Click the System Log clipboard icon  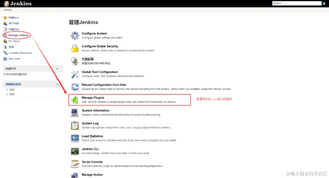(75, 125)
